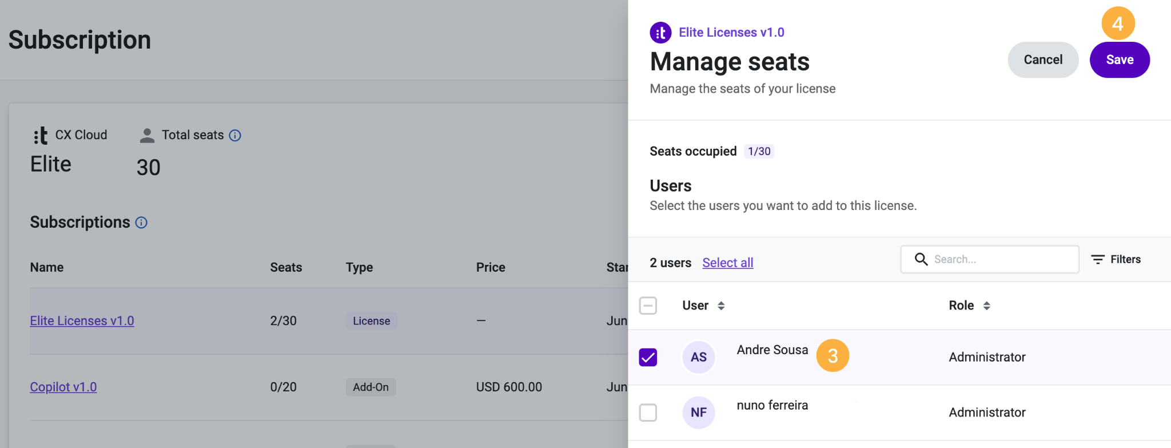Click the CX Cloud logo icon
The width and height of the screenshot is (1171, 448).
point(41,136)
